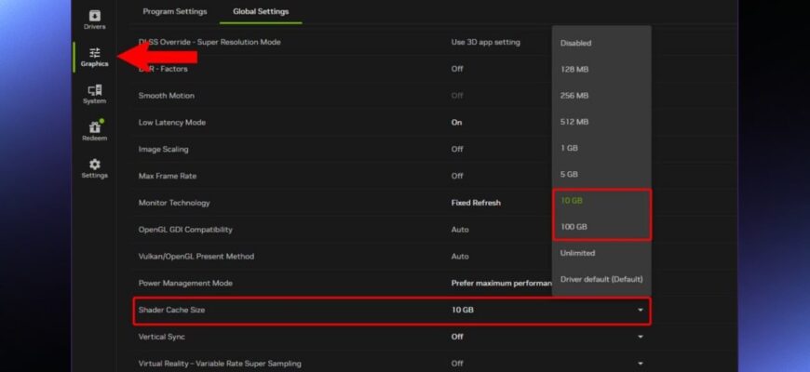Click the Vulkan/OpenGL Present Method label
Image resolution: width=810 pixels, height=372 pixels.
[196, 257]
